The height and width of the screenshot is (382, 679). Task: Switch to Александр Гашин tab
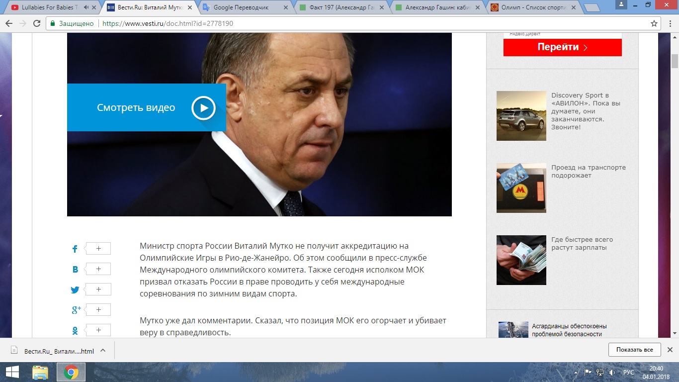click(x=437, y=7)
